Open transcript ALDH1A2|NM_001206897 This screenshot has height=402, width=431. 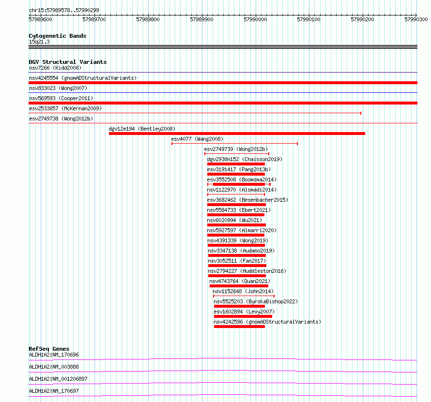(58, 379)
